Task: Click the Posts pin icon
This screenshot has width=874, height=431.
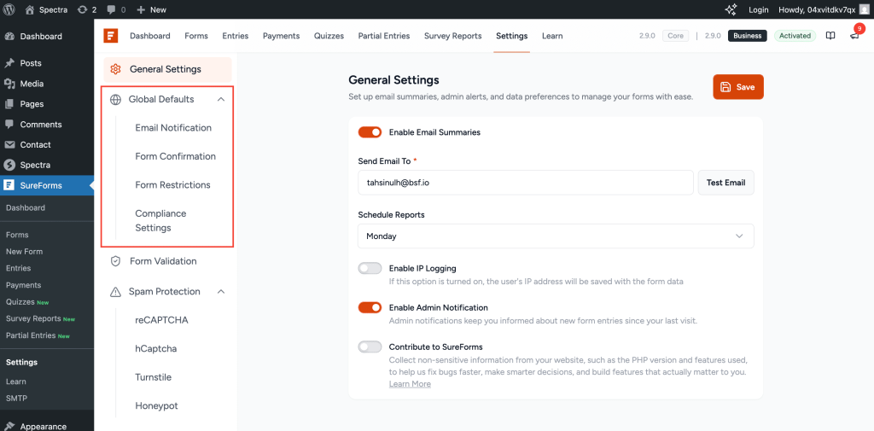Action: click(x=9, y=63)
